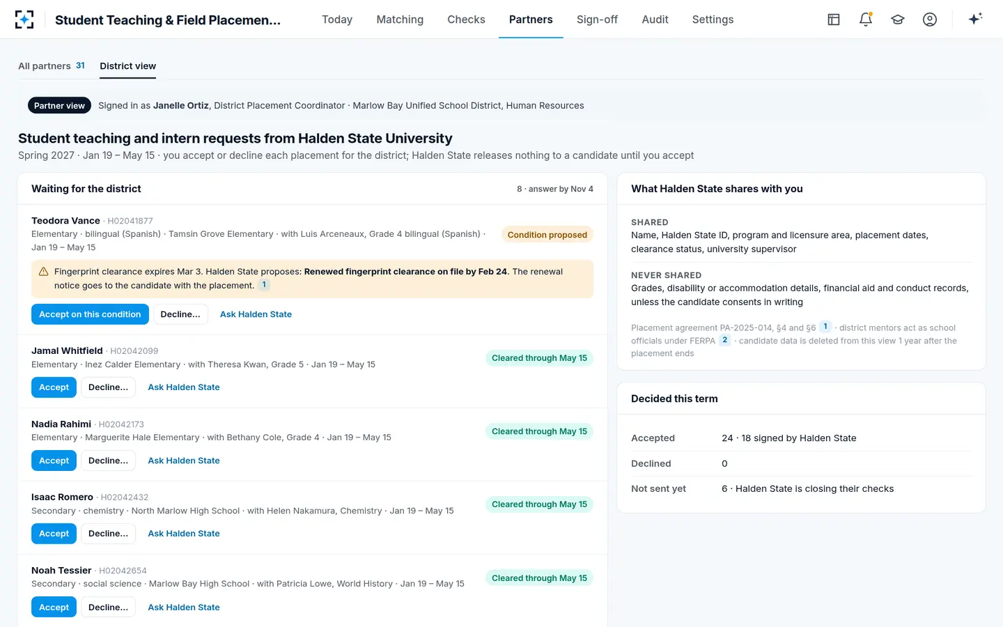Click the Condition proposed status badge
This screenshot has height=627, width=1003.
coord(547,235)
